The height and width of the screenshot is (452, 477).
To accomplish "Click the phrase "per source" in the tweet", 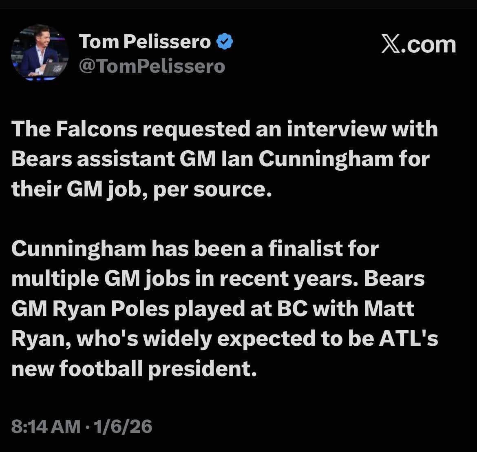I will tap(212, 189).
